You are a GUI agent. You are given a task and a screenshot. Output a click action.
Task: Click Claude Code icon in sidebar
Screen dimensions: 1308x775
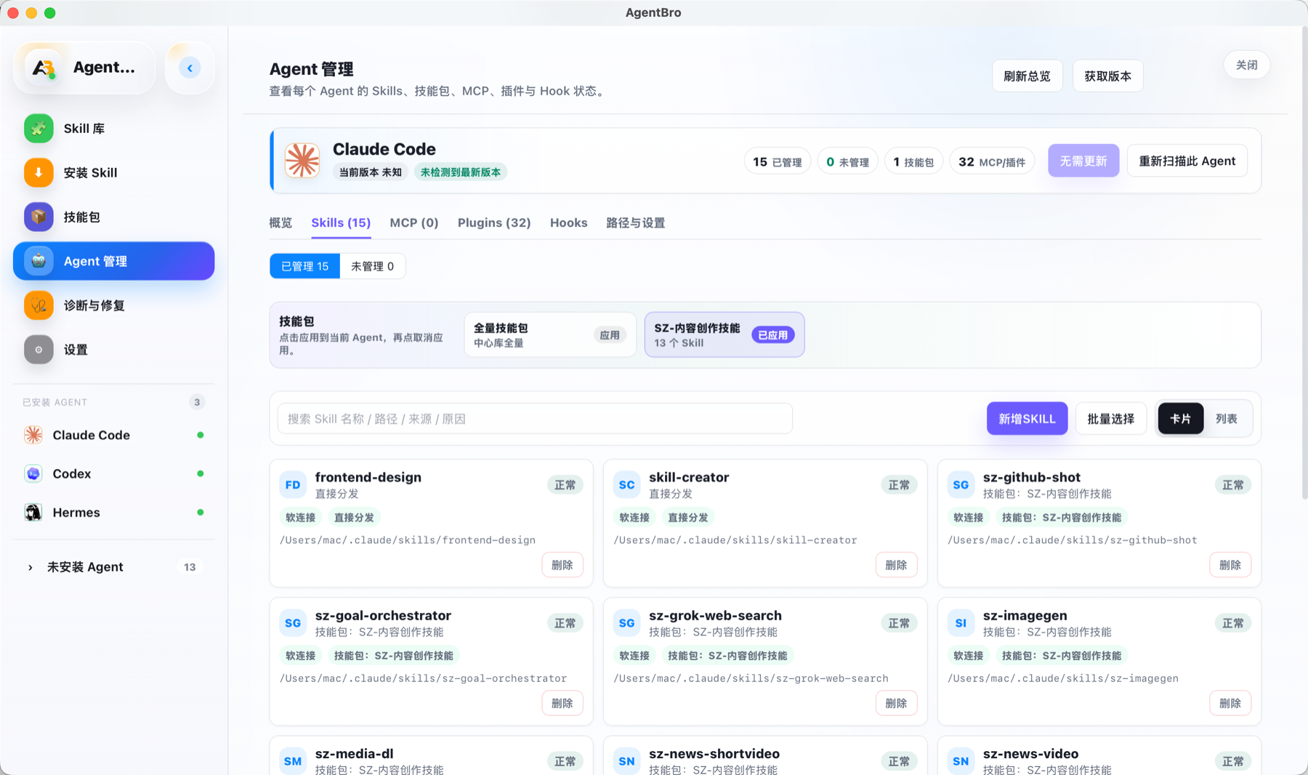click(33, 435)
